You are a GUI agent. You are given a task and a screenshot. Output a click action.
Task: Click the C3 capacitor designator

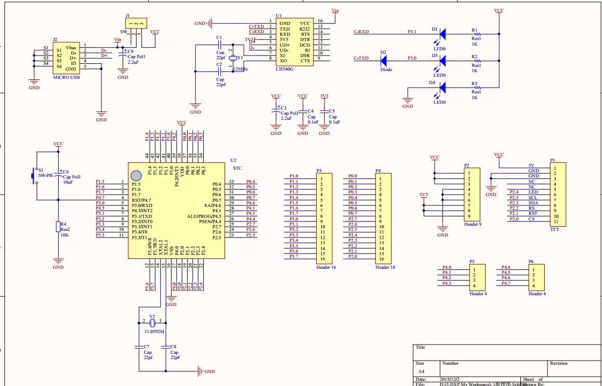(284, 108)
